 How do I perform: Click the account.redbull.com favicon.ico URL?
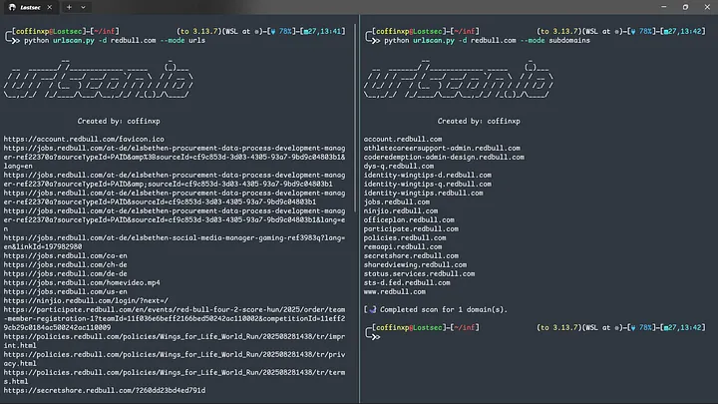(x=84, y=139)
